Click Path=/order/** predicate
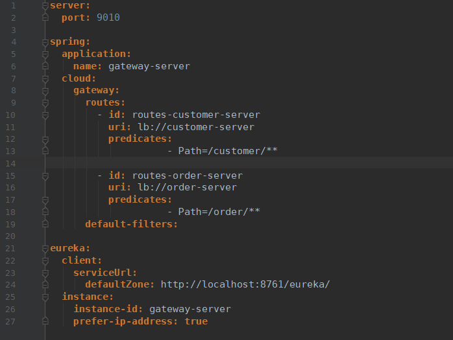 (219, 212)
